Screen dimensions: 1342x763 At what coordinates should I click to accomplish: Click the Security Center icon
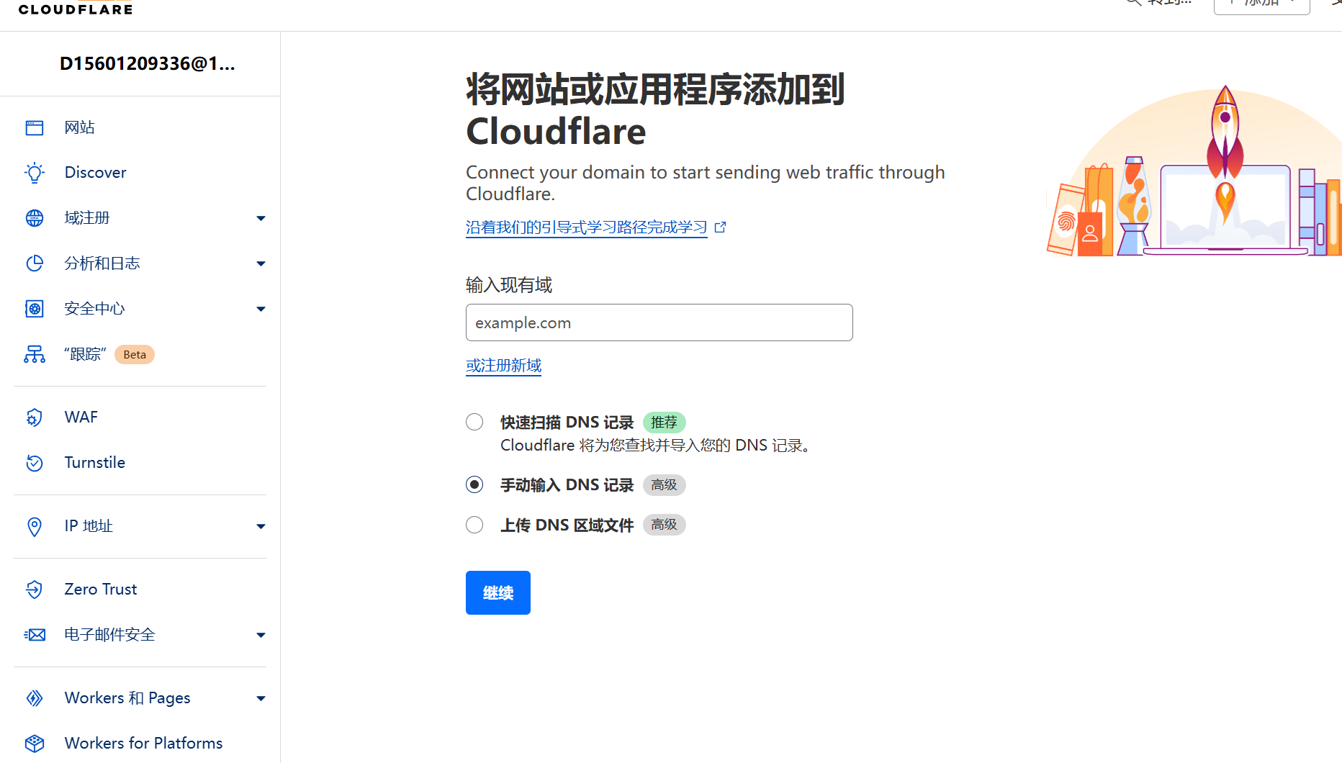click(x=35, y=309)
